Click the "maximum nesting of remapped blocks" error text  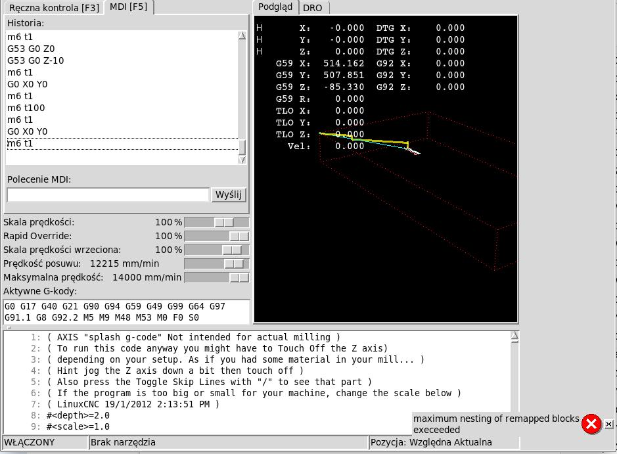point(496,424)
